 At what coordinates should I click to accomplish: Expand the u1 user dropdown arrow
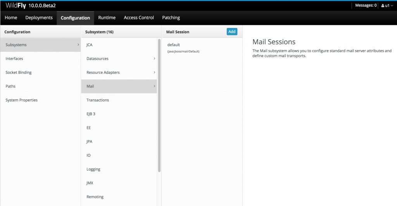(x=392, y=5)
